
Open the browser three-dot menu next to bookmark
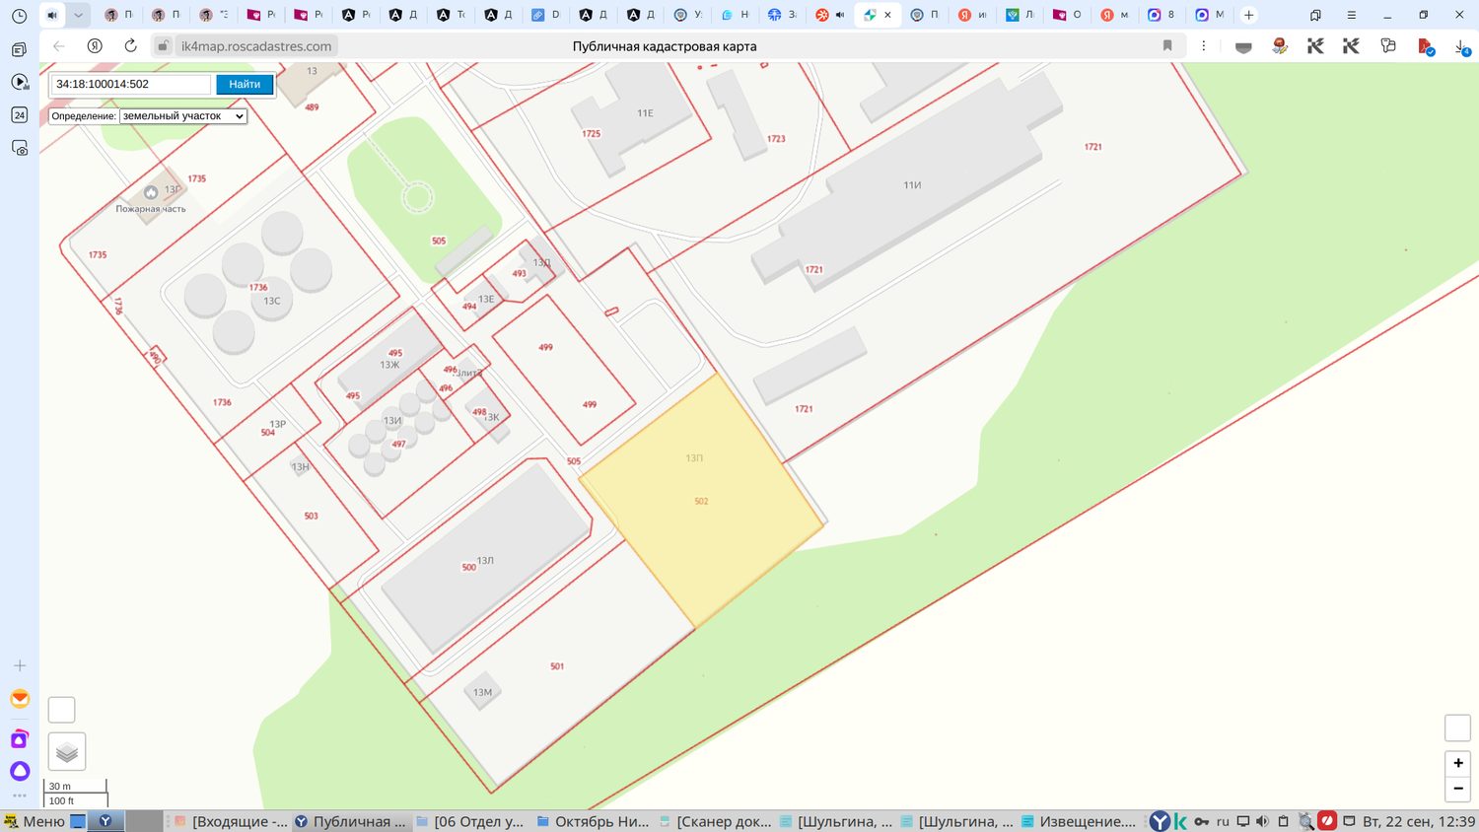click(x=1204, y=46)
